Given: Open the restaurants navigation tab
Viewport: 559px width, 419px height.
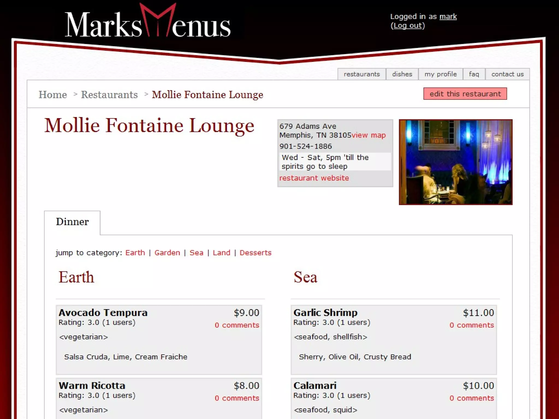Looking at the screenshot, I should tap(362, 74).
